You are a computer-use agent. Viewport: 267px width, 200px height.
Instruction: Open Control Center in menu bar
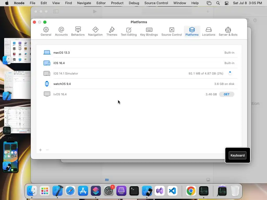[x=227, y=3]
